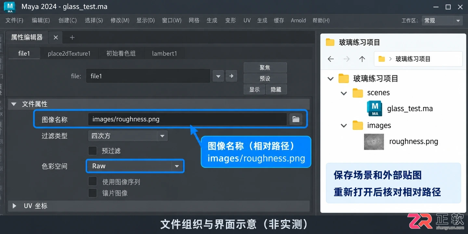The height and width of the screenshot is (234, 468).
Task: Collapse the 文件属性 section
Action: (x=14, y=104)
